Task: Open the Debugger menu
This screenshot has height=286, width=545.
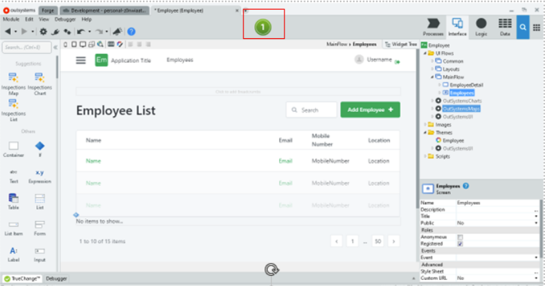Action: pyautogui.click(x=65, y=19)
